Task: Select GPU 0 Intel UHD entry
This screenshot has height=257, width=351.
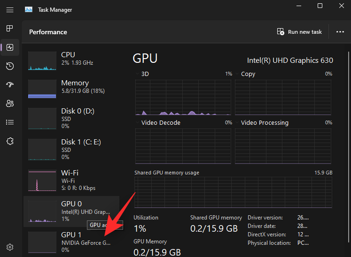Action: 71,211
